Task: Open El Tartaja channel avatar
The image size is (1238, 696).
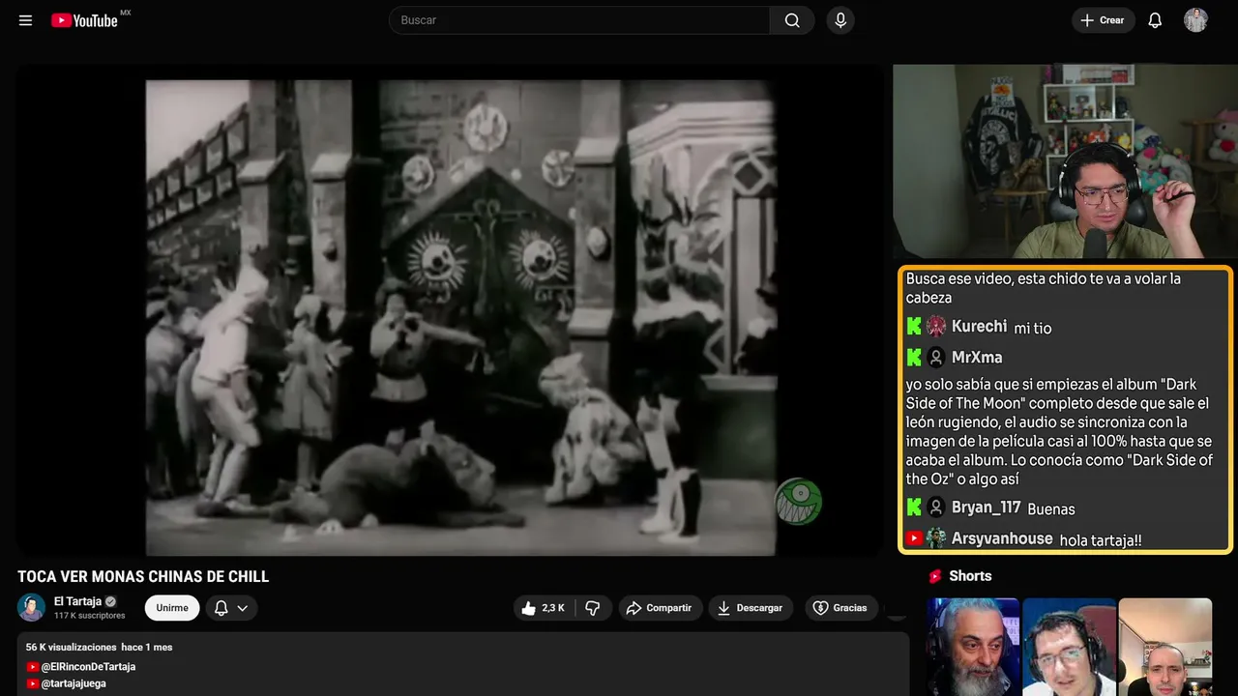Action: click(x=31, y=608)
